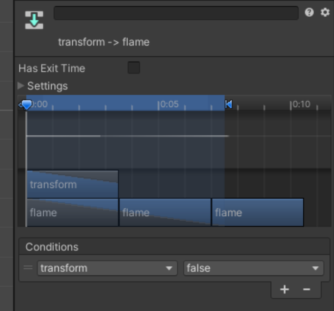Open the settings gear menu
This screenshot has height=311, width=334.
[325, 12]
